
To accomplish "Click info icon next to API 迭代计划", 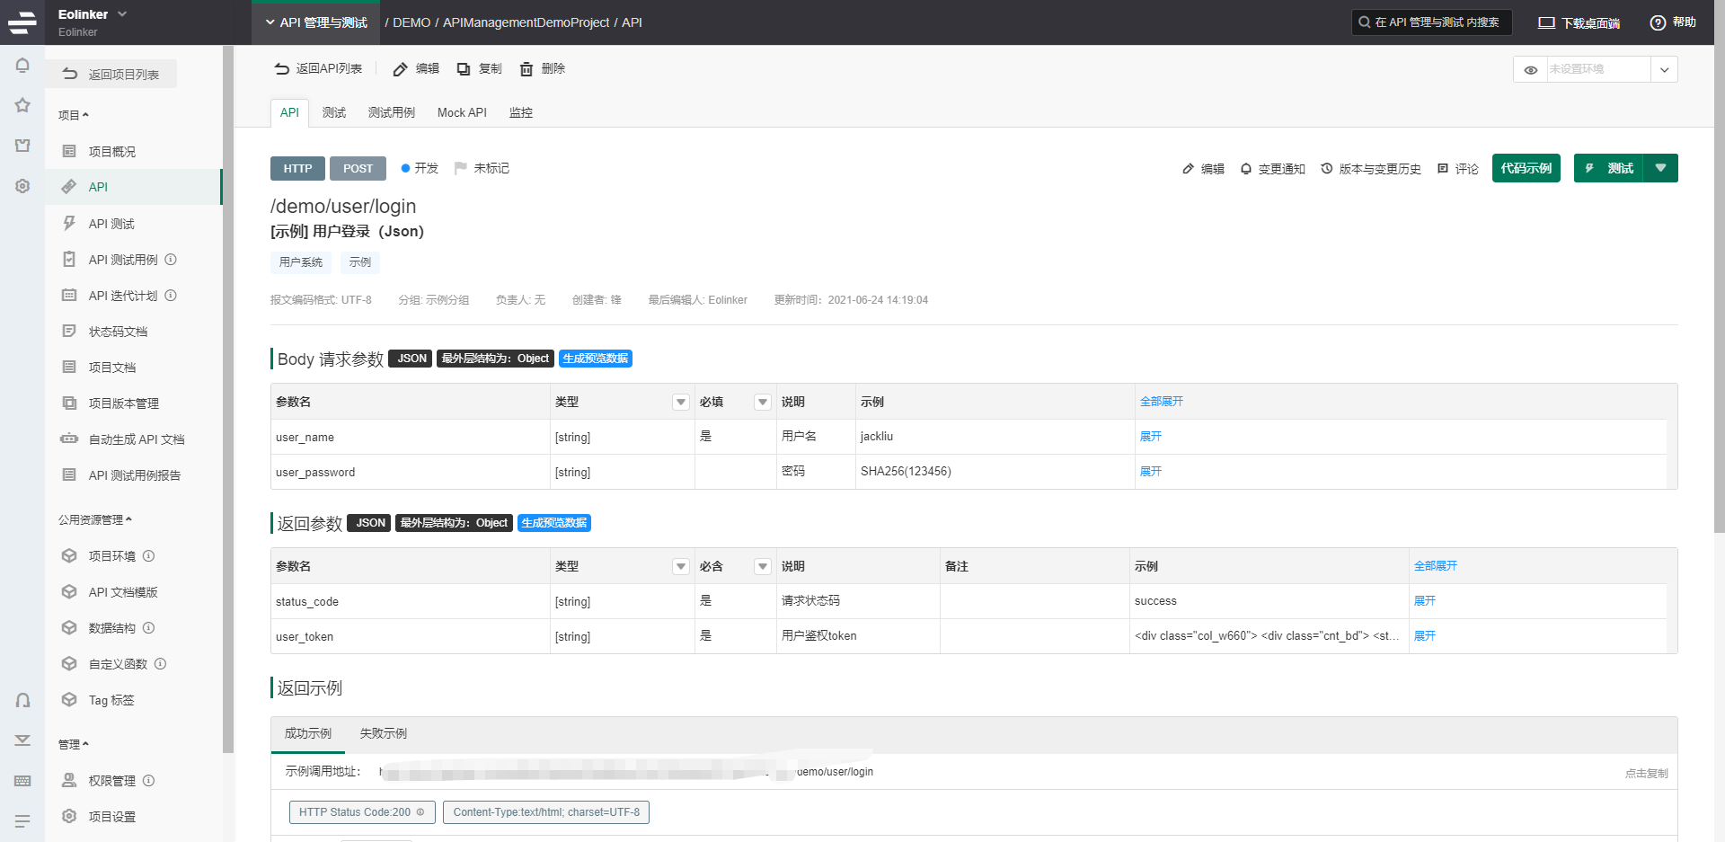I will point(171,296).
